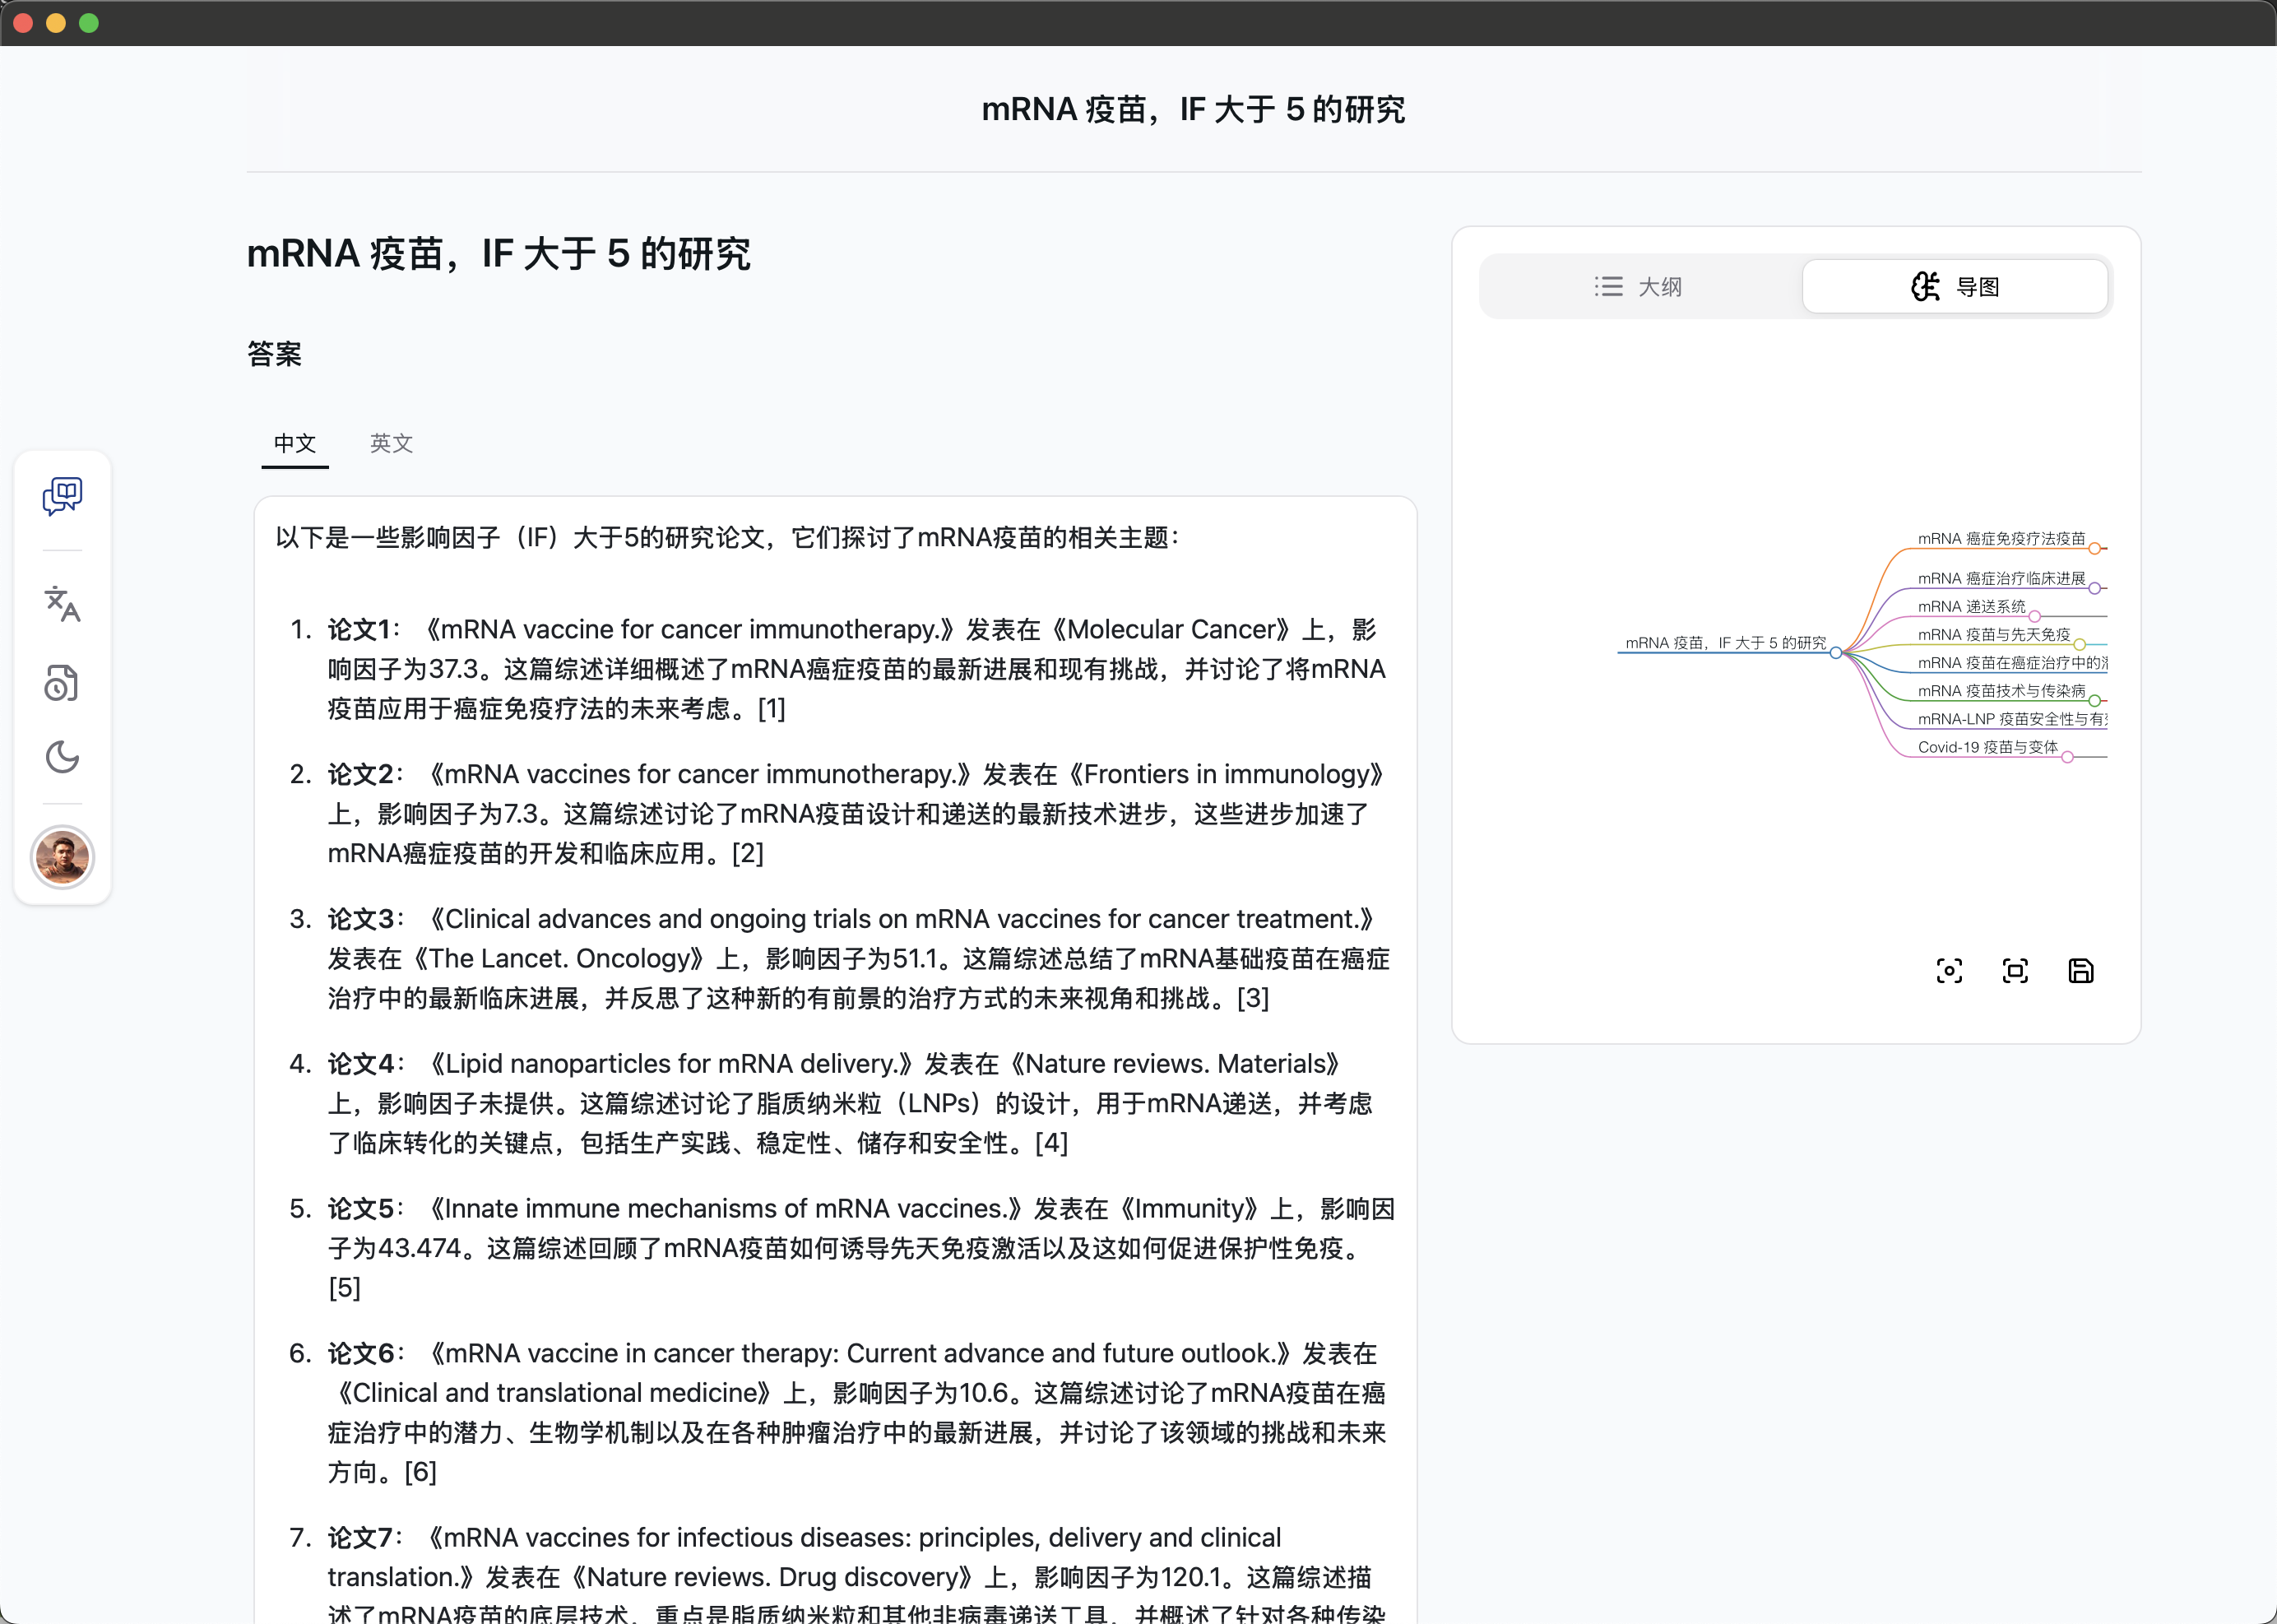
Task: Click the bold 论文7 label
Action: (360, 1538)
